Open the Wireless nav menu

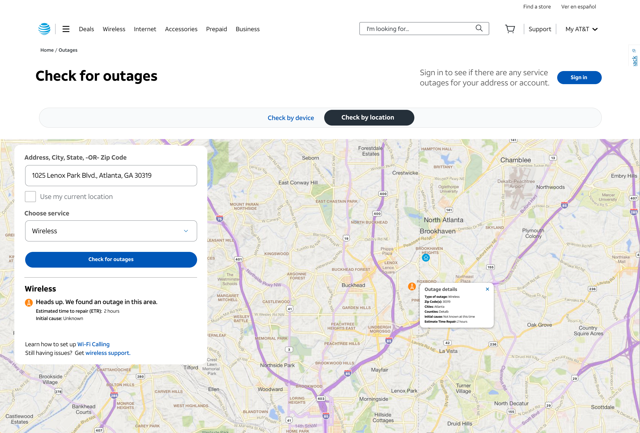(x=114, y=29)
